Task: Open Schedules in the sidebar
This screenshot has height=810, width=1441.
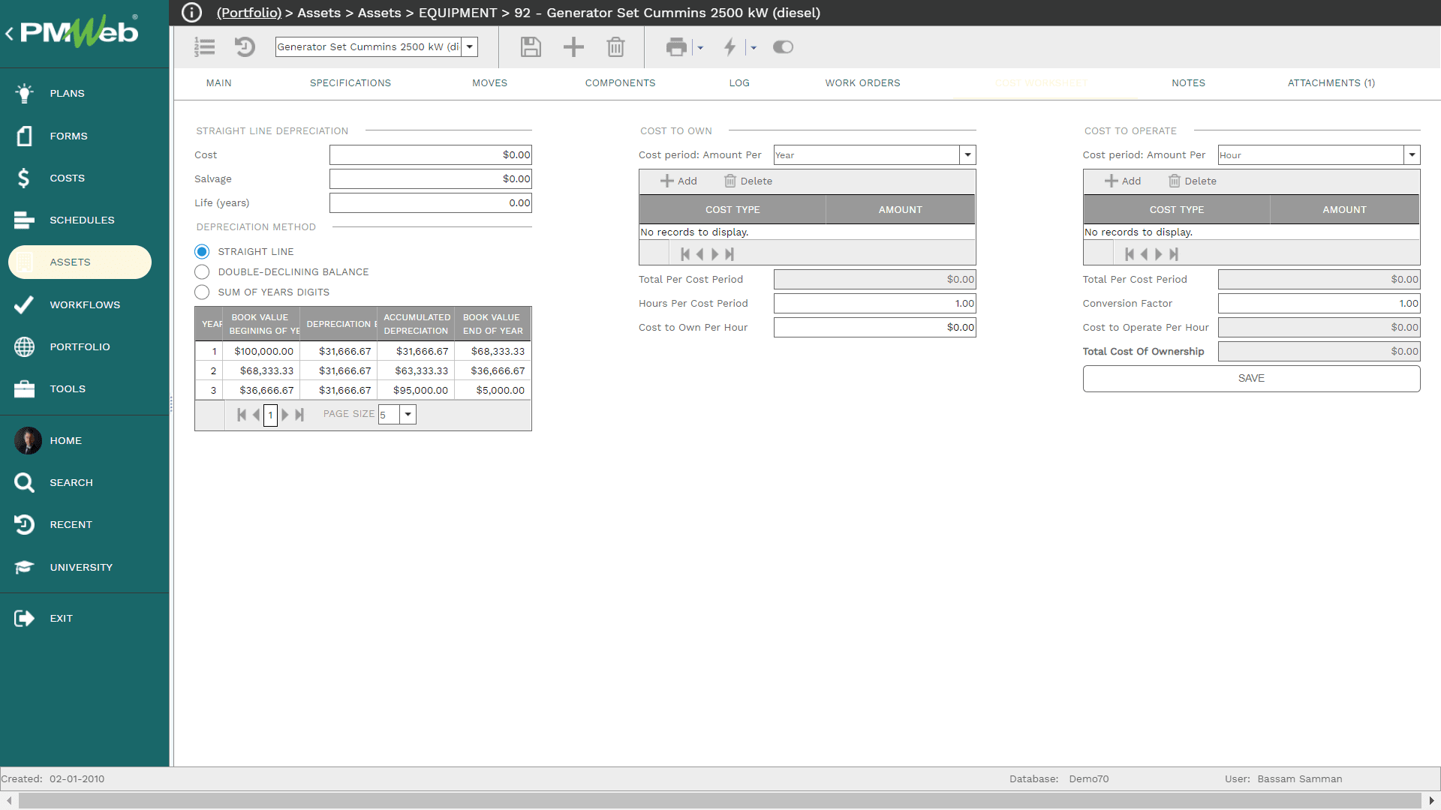Action: click(x=82, y=220)
